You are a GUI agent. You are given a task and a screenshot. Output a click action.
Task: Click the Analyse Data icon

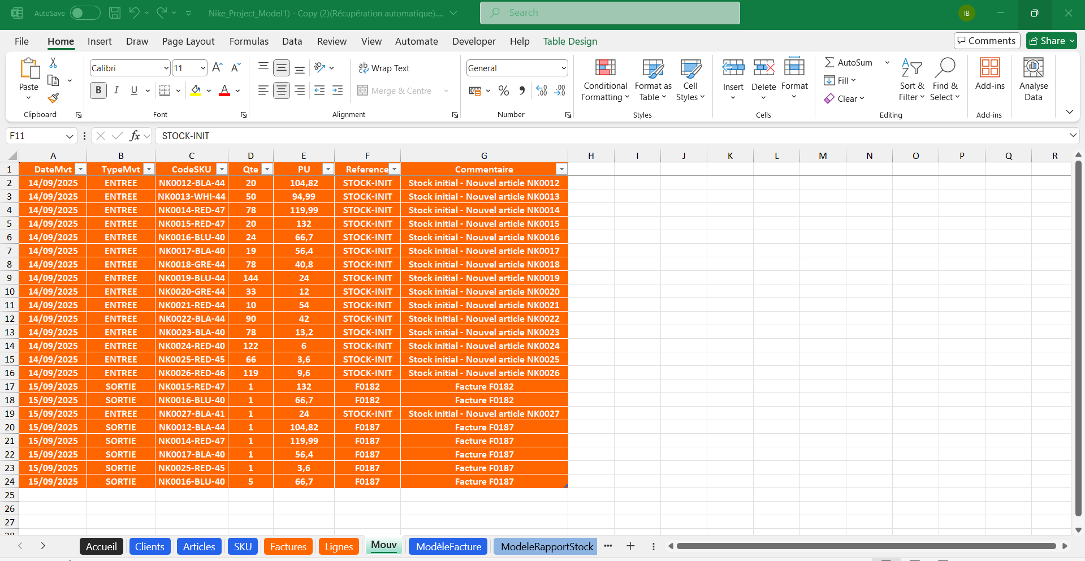1033,80
